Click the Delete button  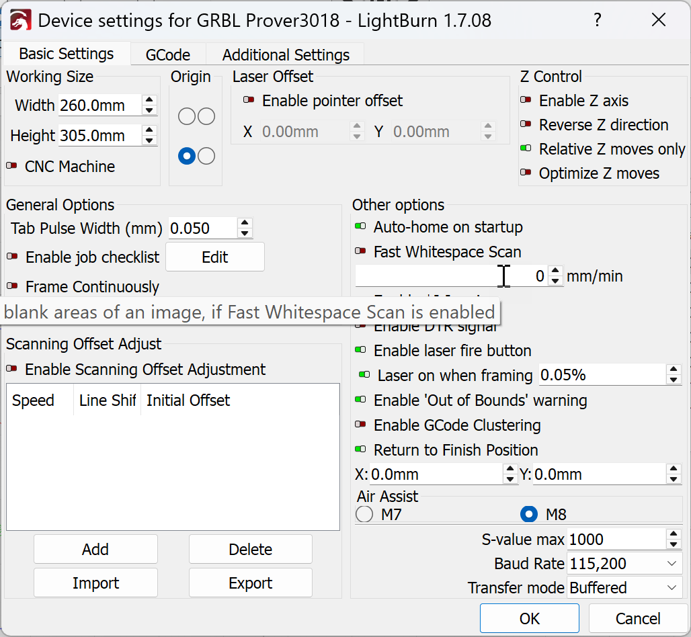251,550
